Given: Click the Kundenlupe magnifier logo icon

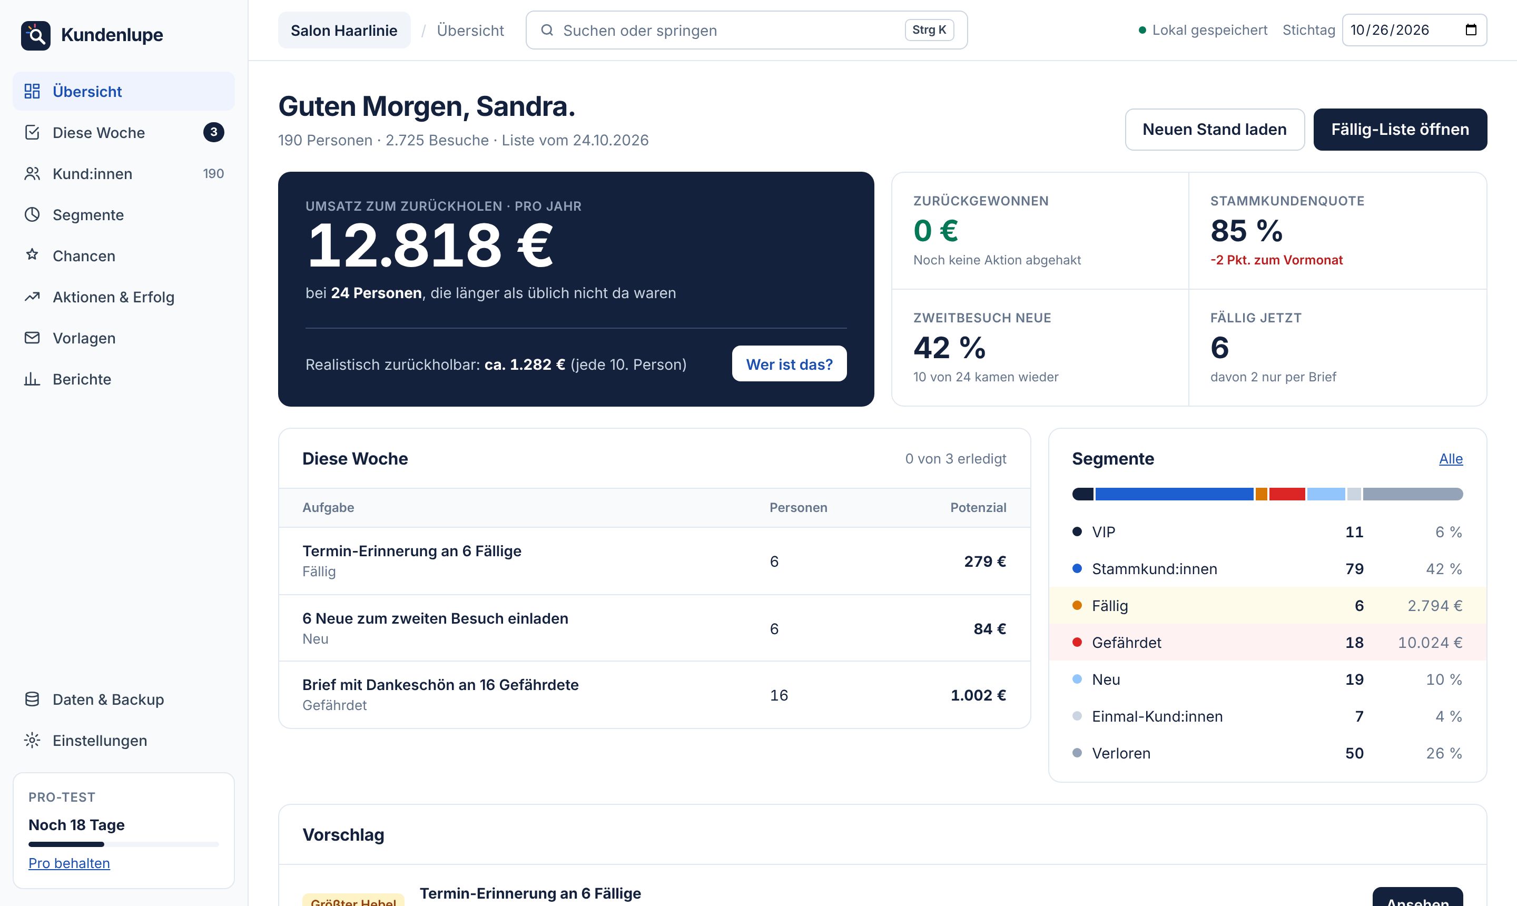Looking at the screenshot, I should pyautogui.click(x=35, y=35).
